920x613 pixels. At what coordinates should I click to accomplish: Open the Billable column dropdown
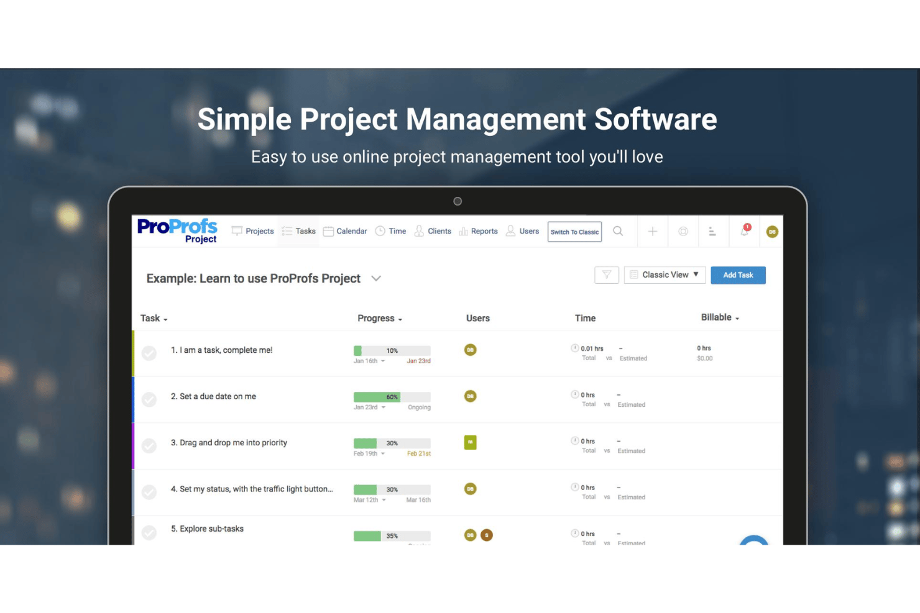pyautogui.click(x=720, y=317)
